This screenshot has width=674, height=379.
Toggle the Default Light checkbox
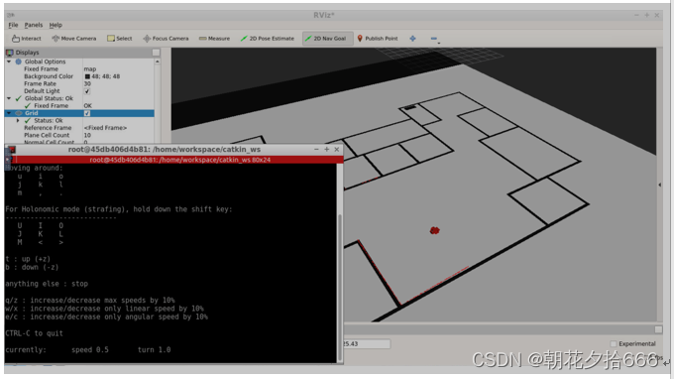click(87, 91)
